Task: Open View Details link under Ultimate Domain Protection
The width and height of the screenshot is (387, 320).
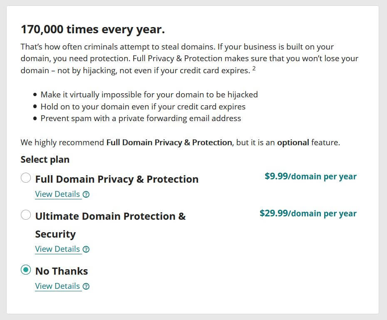Action: (57, 249)
